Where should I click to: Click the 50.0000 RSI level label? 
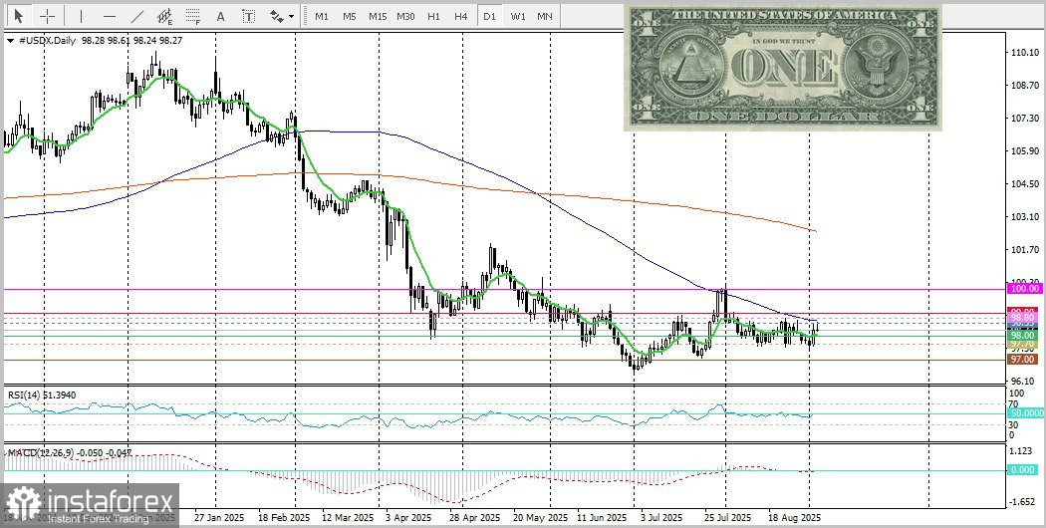point(1025,413)
